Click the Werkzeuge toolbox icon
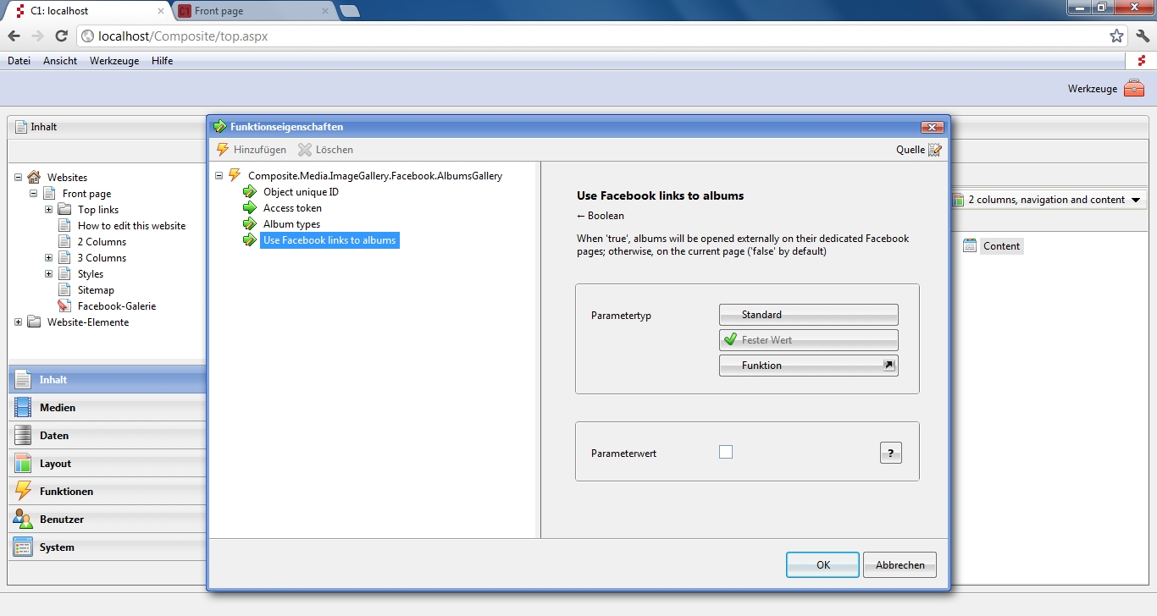The width and height of the screenshot is (1157, 616). pyautogui.click(x=1133, y=88)
